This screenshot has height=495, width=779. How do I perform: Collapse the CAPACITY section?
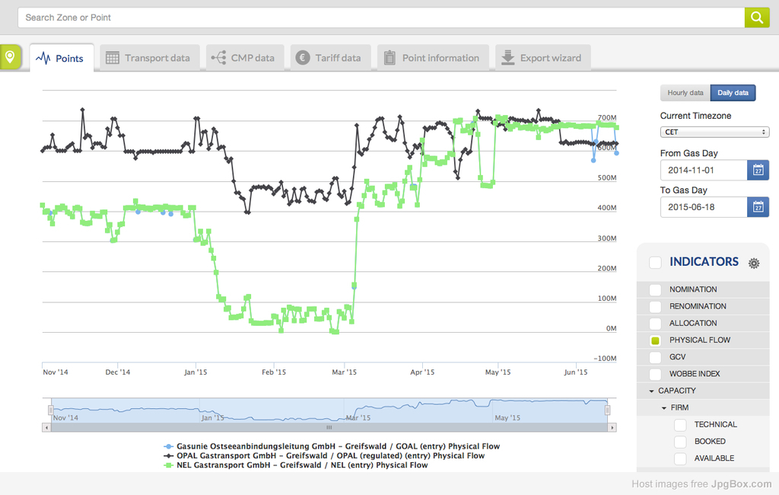point(652,391)
